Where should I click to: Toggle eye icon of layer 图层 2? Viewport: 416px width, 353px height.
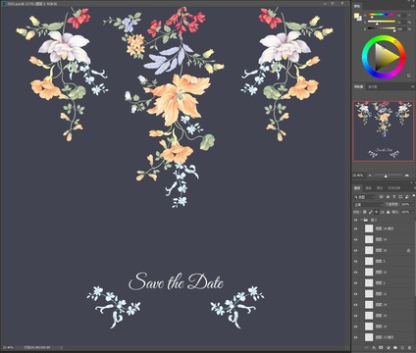pos(356,282)
